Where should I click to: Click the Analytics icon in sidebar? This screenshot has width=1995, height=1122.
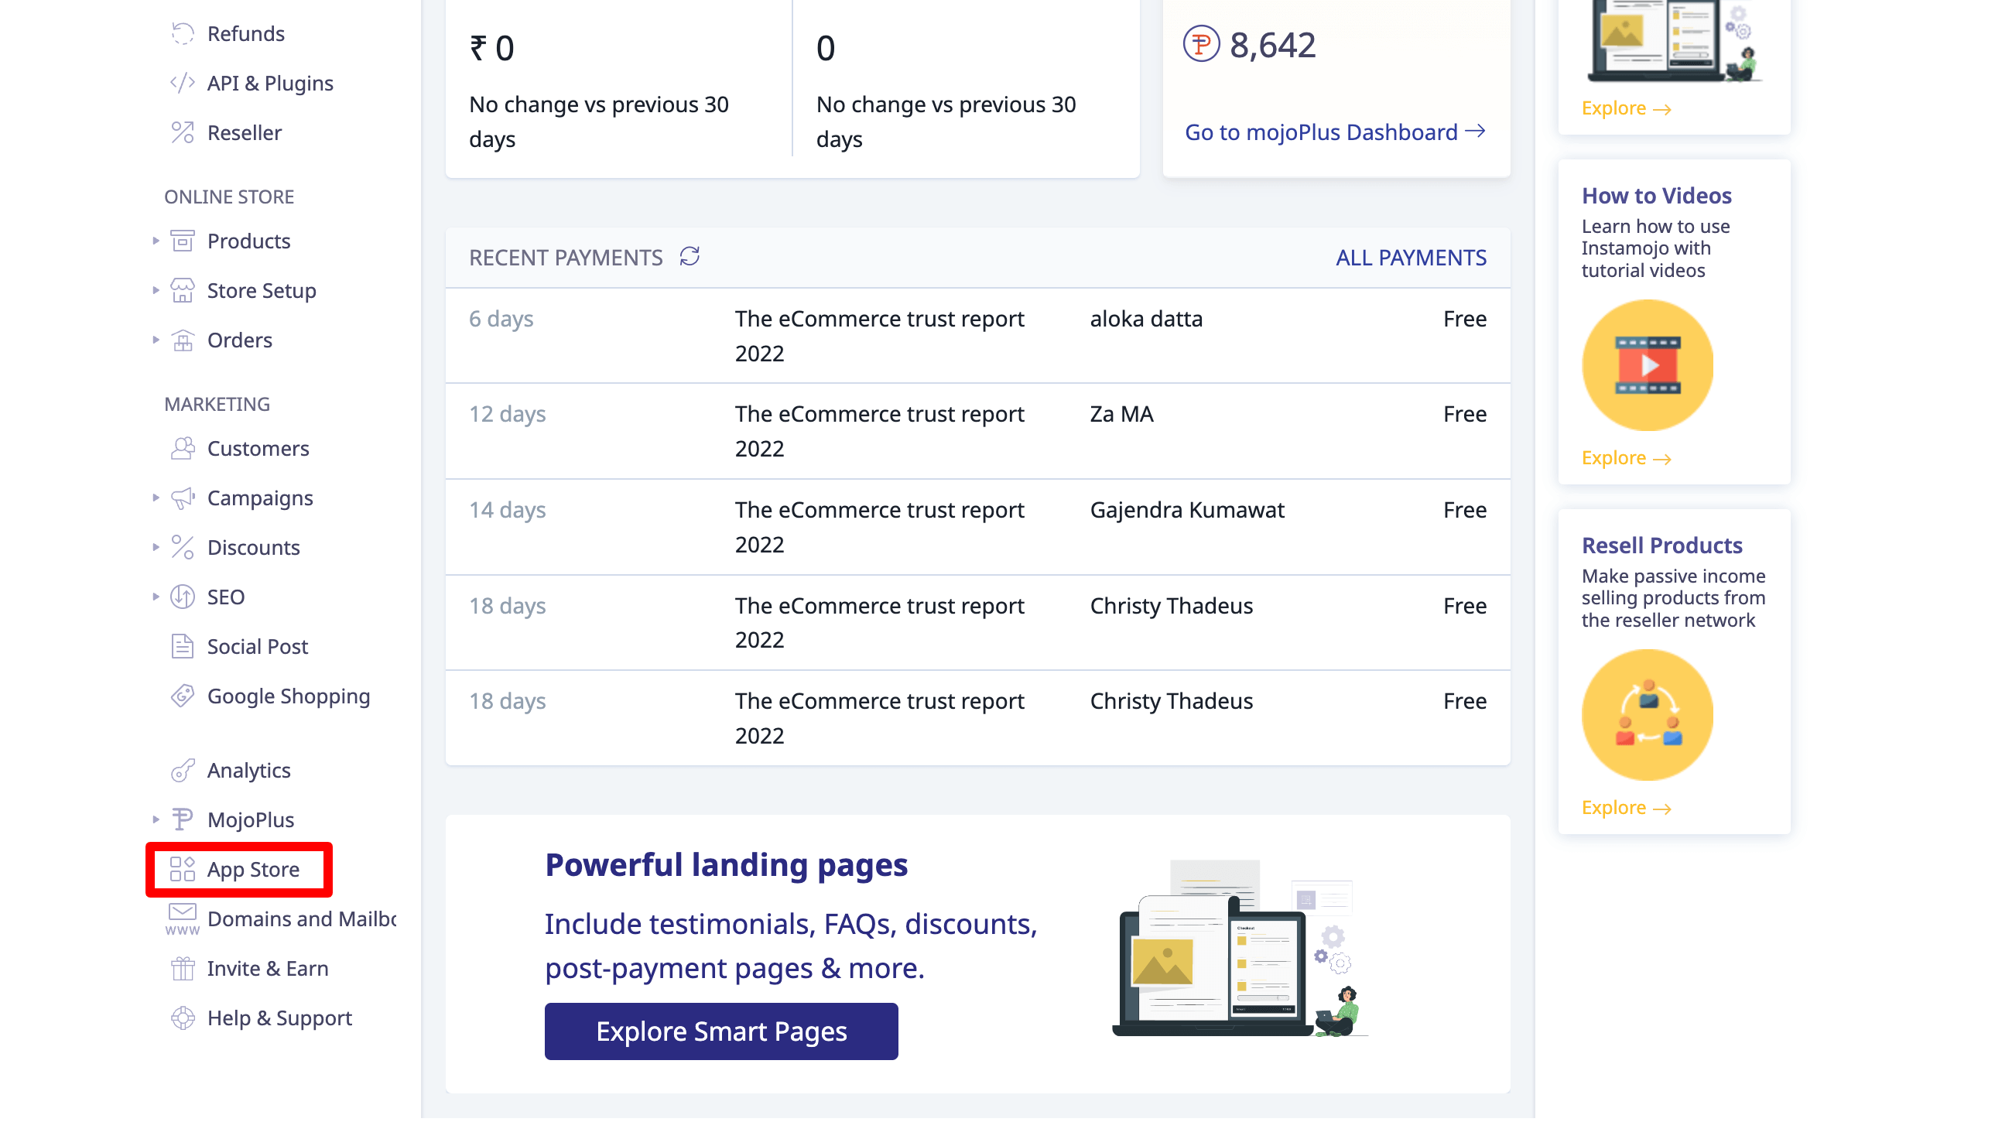click(x=182, y=771)
